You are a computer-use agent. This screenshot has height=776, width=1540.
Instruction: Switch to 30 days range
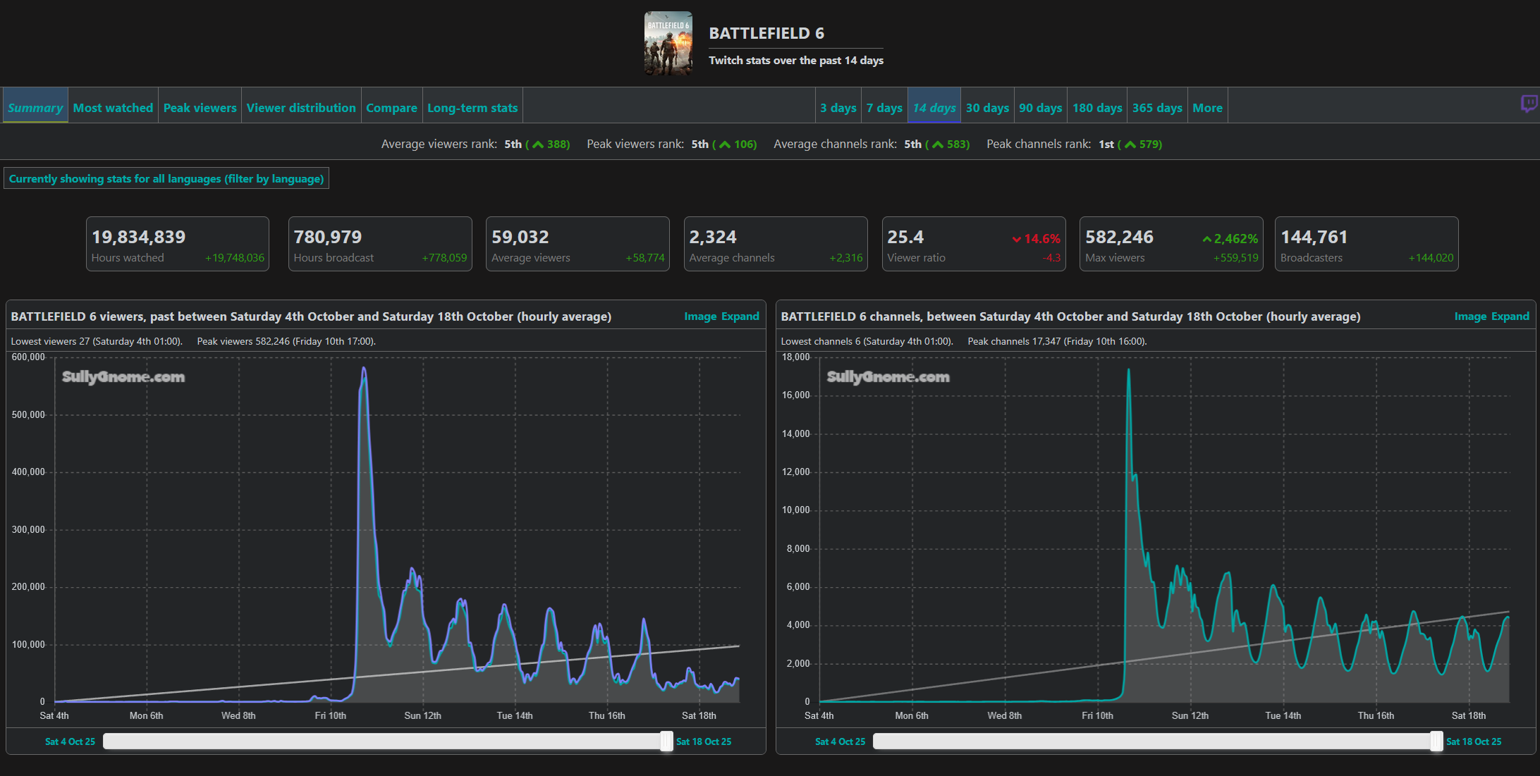coord(986,108)
